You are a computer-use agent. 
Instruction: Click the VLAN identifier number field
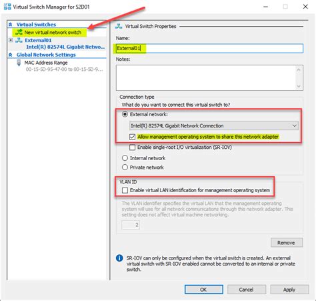coord(131,225)
